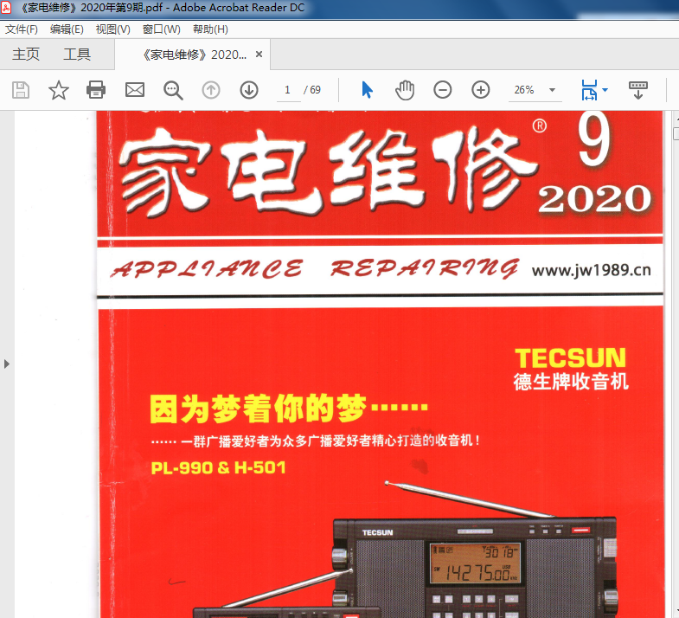Switch to the 工具 tools view
679x618 pixels.
tap(77, 55)
